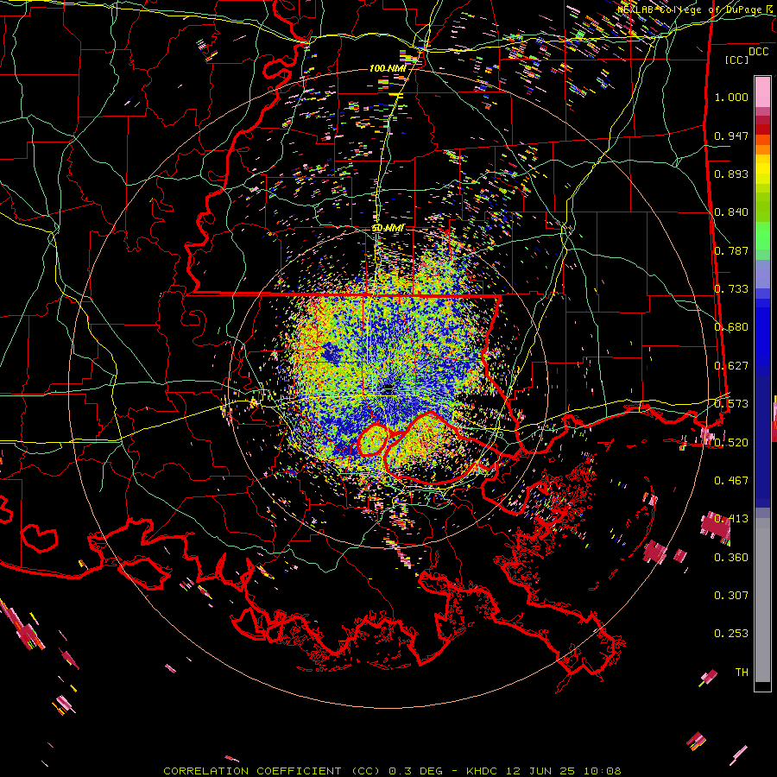Click the TH threshold legend label
777x777 pixels.
click(742, 673)
